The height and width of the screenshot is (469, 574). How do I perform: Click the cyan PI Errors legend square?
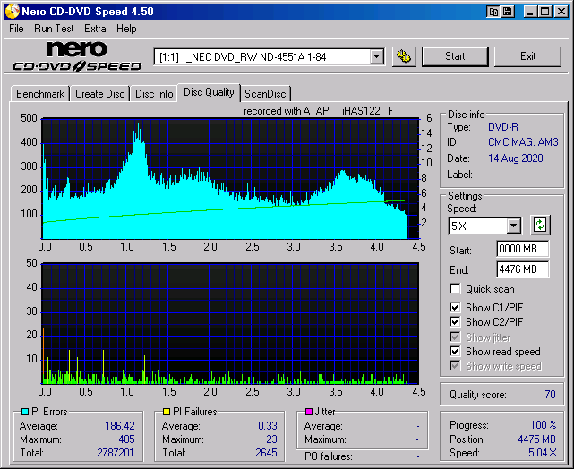[x=24, y=412]
